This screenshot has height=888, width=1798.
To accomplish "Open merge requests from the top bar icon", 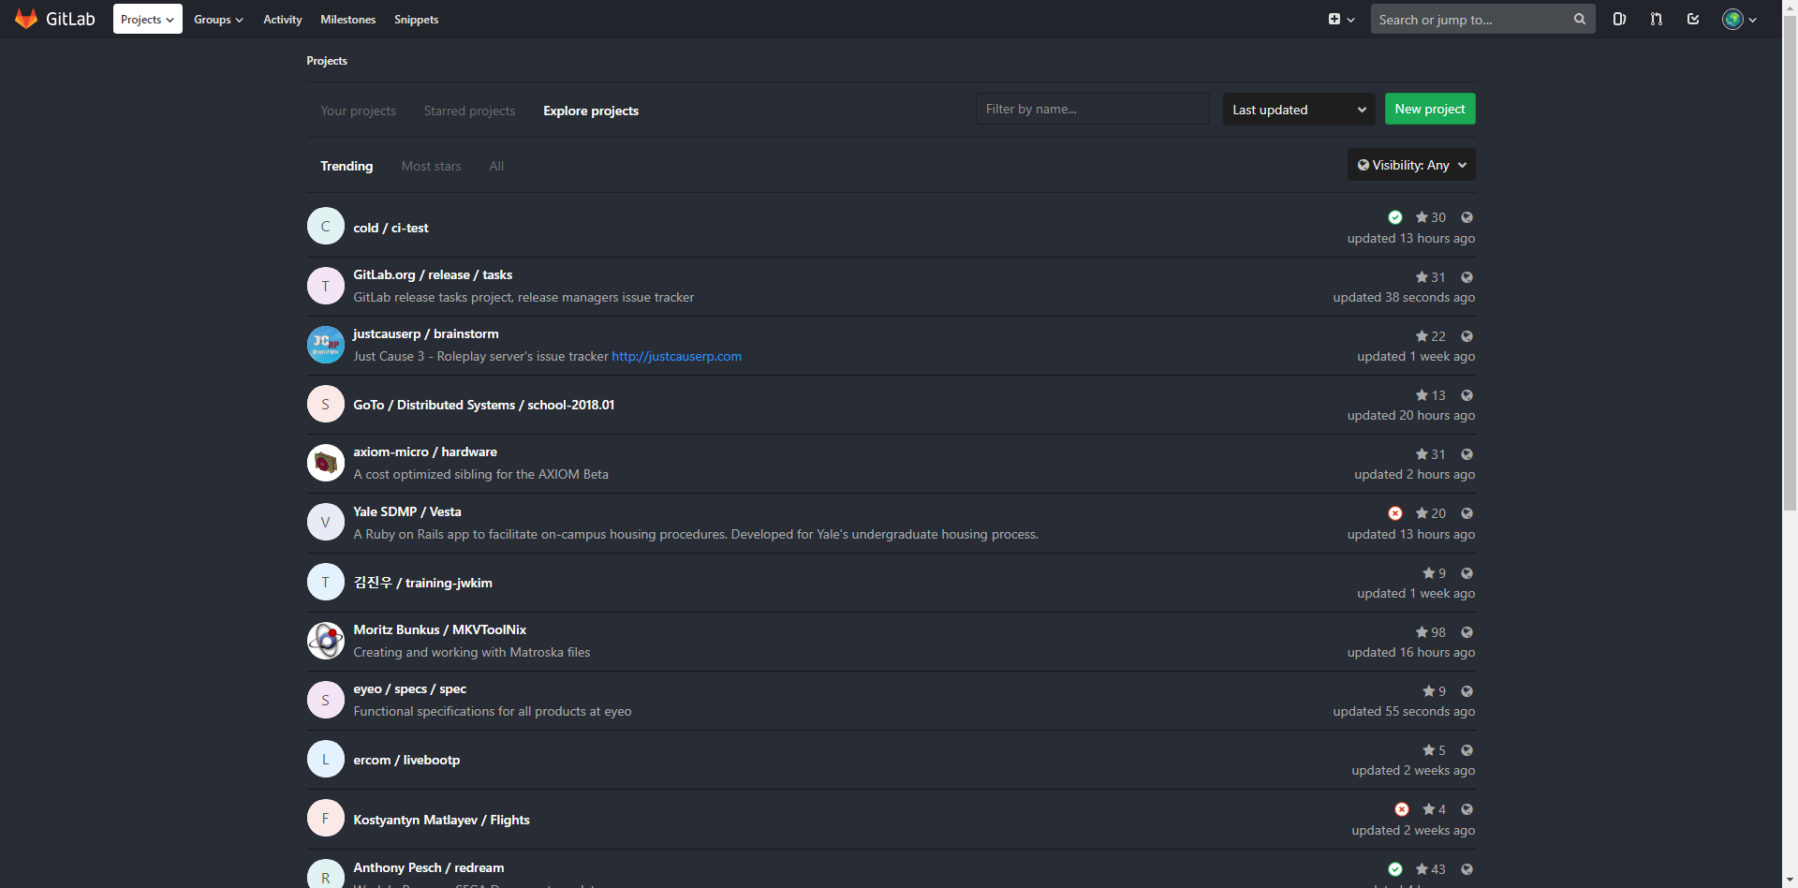I will 1656,19.
